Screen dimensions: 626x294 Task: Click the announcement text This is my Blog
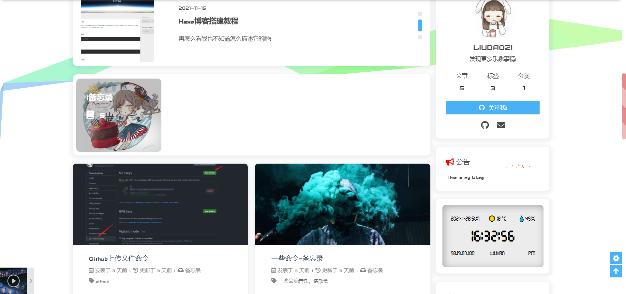465,177
